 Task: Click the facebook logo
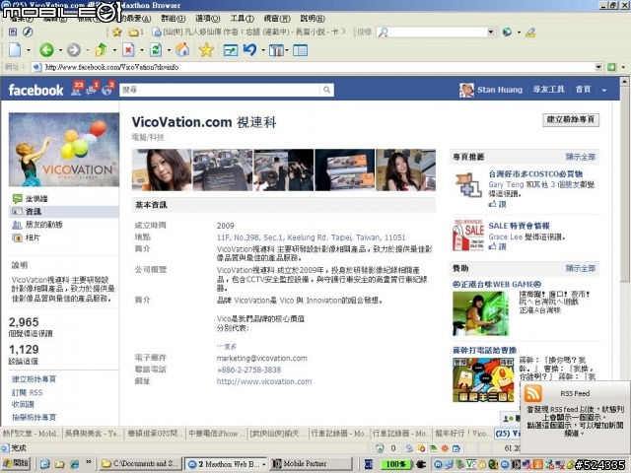pyautogui.click(x=35, y=90)
